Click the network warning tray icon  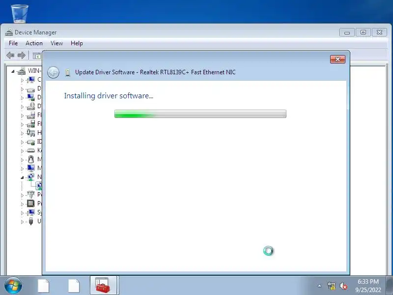331,286
